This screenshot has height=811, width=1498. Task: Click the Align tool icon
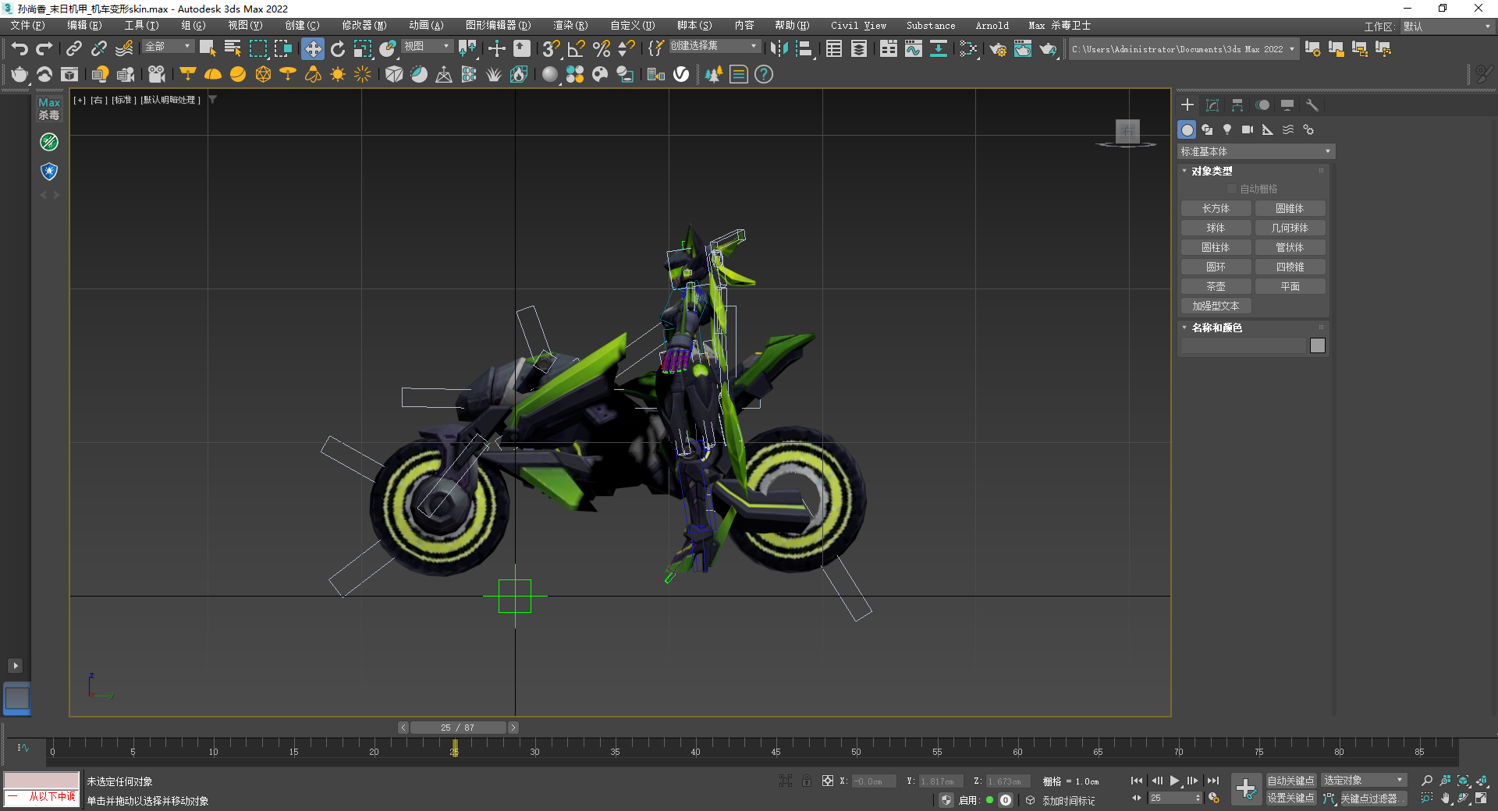(x=804, y=49)
